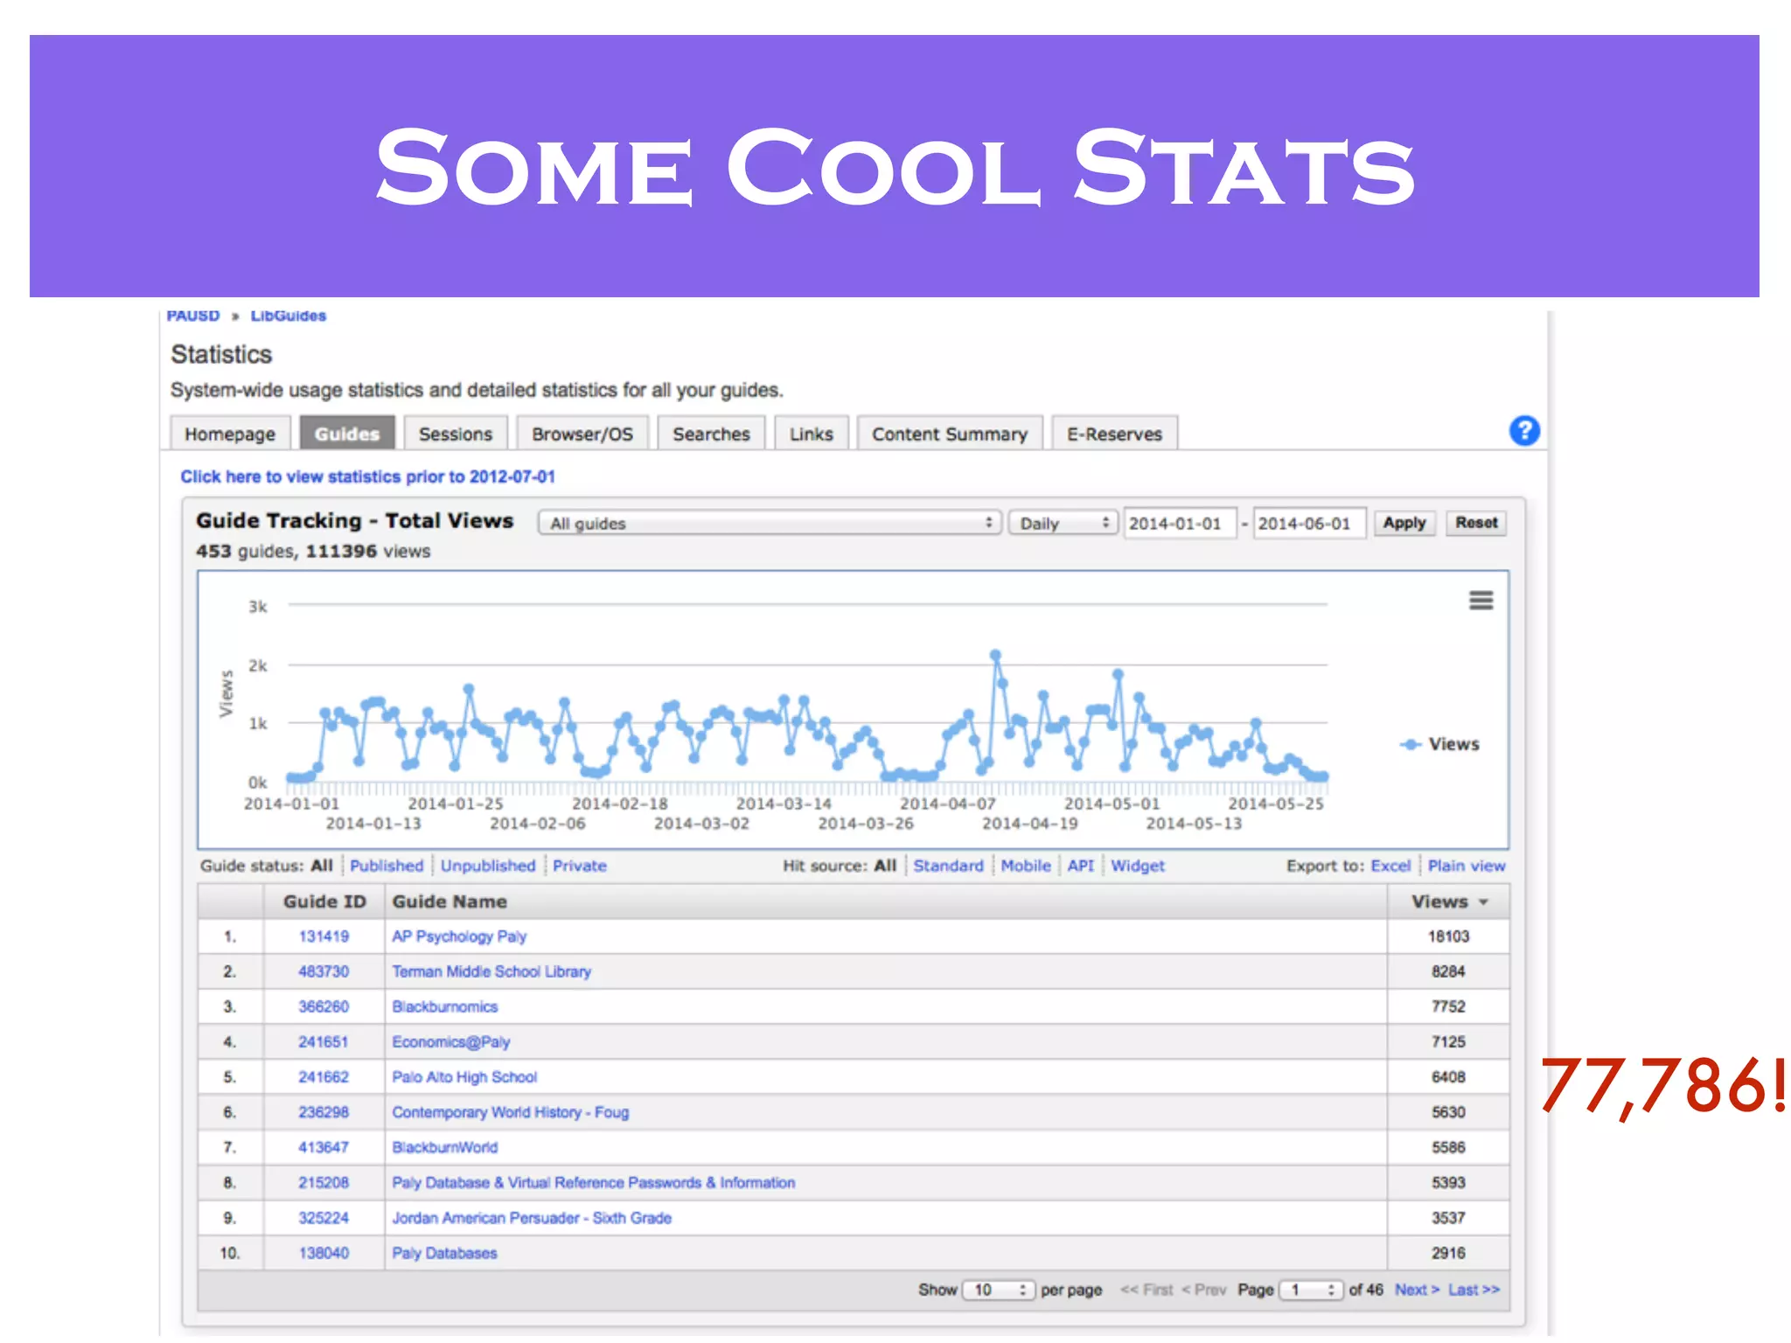This screenshot has height=1343, width=1791.
Task: Switch to the Homepage tab
Action: point(230,434)
